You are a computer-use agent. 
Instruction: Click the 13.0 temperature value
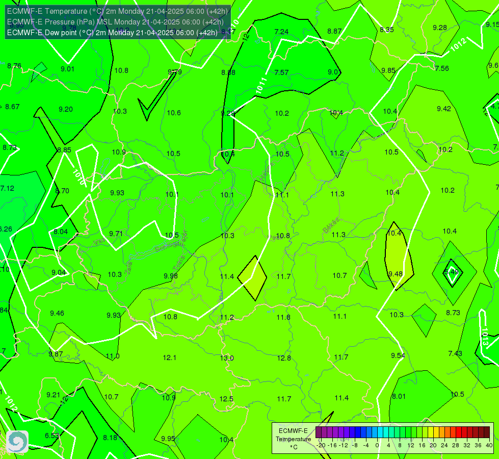click(x=227, y=358)
